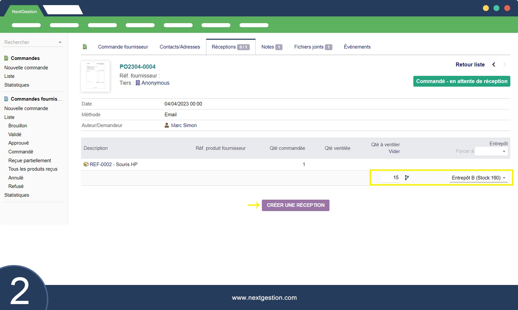Click the Retour liste link
518x310 pixels.
click(470, 65)
